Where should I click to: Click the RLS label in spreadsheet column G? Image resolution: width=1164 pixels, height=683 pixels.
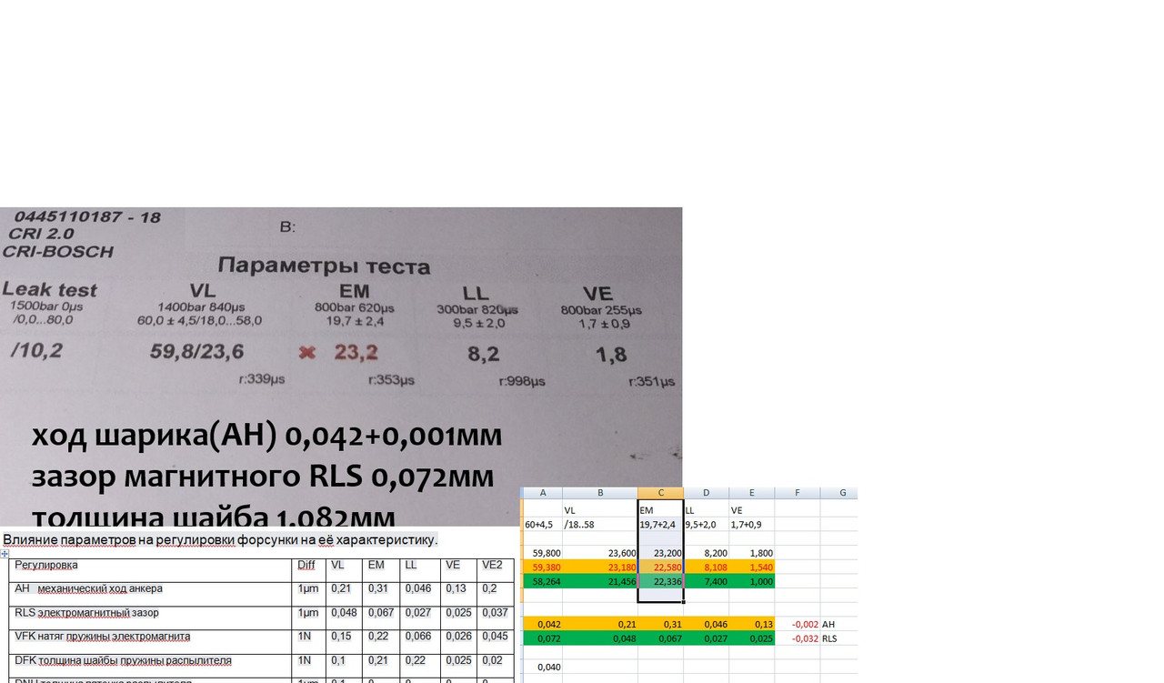[830, 638]
